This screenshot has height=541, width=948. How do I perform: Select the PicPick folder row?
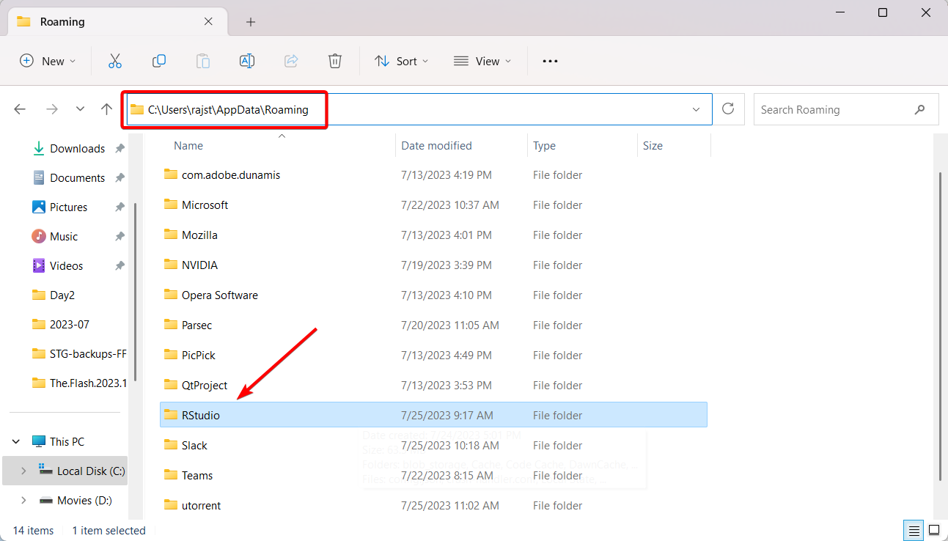[433, 356]
